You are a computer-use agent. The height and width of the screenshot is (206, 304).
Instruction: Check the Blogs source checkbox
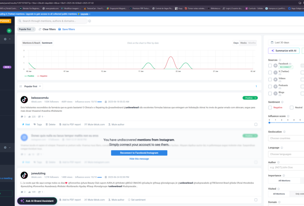click(270, 93)
